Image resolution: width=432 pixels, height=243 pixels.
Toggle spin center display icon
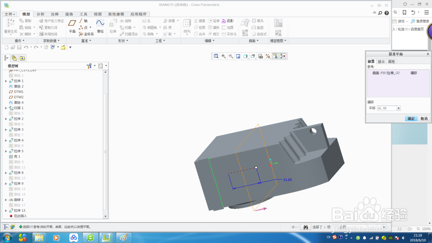[283, 56]
